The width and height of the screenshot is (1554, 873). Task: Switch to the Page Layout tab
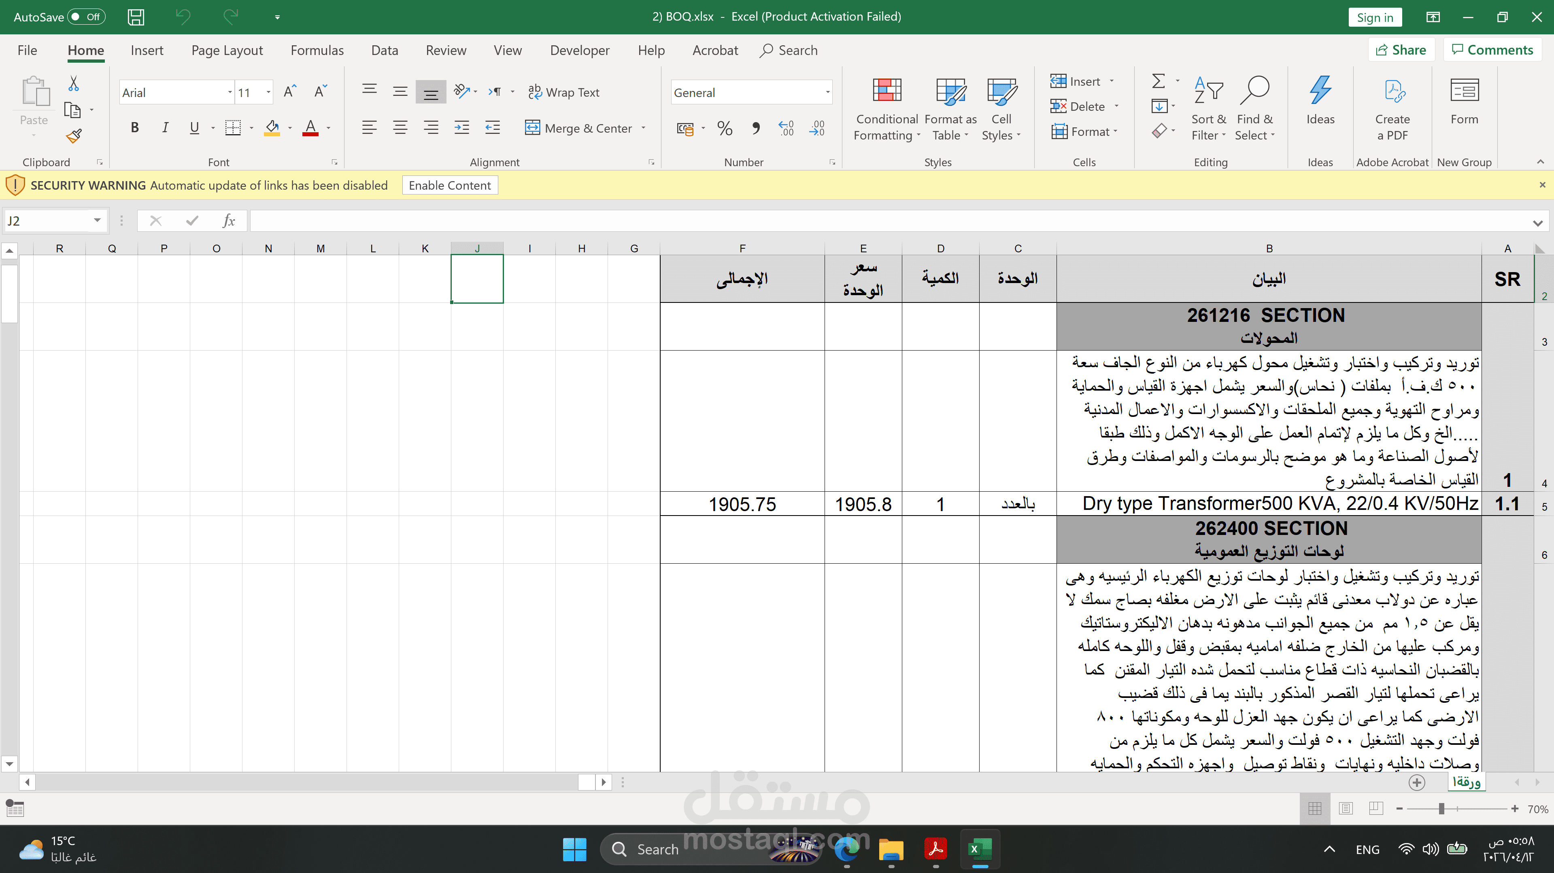pyautogui.click(x=227, y=51)
